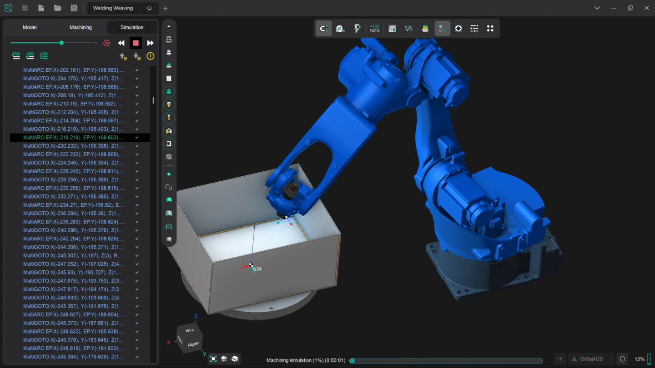Toggle the yellow warning filter icon
The height and width of the screenshot is (368, 655).
[150, 56]
